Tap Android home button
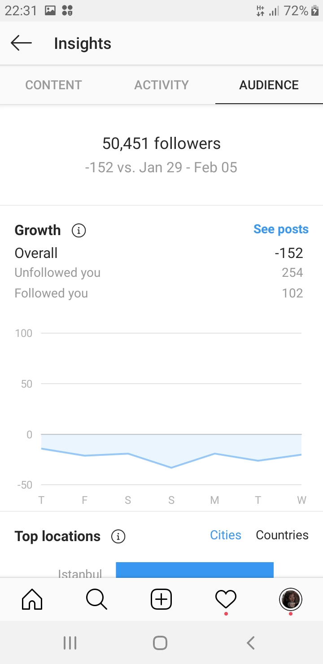 [x=160, y=643]
